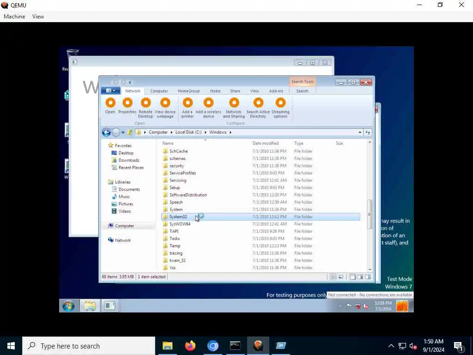Open the QEMU Machine menu

(14, 17)
